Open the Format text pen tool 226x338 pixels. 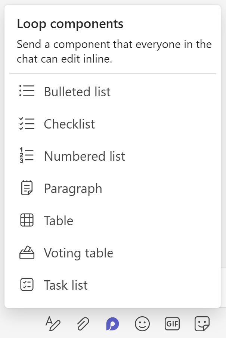pyautogui.click(x=53, y=323)
